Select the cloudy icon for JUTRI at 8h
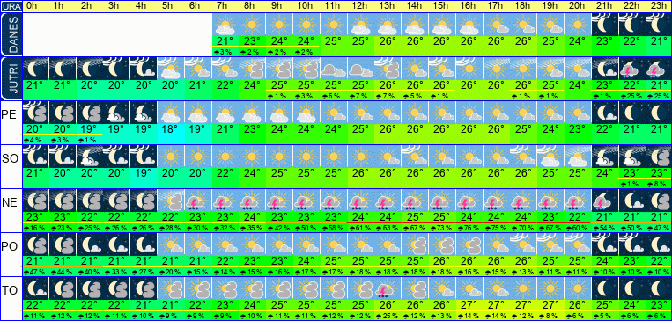The height and width of the screenshot is (321, 672). [x=252, y=69]
